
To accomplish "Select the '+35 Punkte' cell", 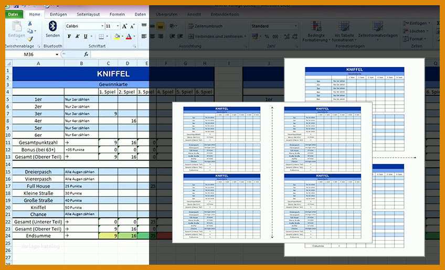I will pos(81,149).
